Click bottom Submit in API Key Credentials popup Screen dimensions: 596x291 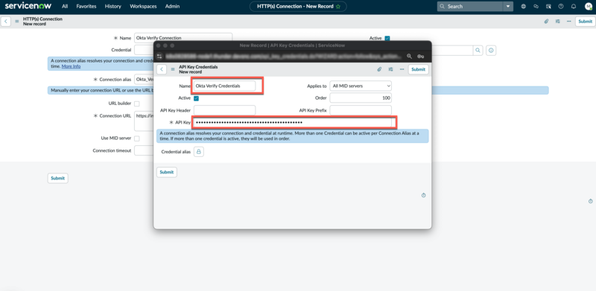166,173
